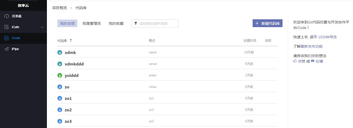The height and width of the screenshot is (128, 353).
Task: Click the 点赞 link
Action: click(x=301, y=61)
